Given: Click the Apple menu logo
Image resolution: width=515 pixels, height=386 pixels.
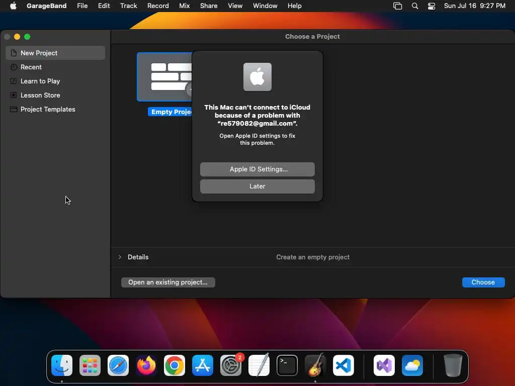Looking at the screenshot, I should click(x=13, y=6).
